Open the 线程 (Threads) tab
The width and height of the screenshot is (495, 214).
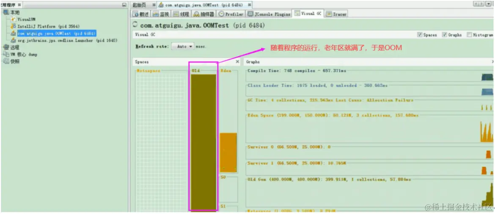(x=181, y=14)
